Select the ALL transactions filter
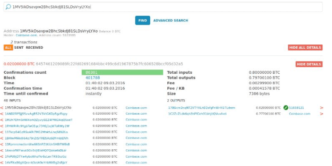Viewport: 332px width, 166px height. click(x=8, y=47)
